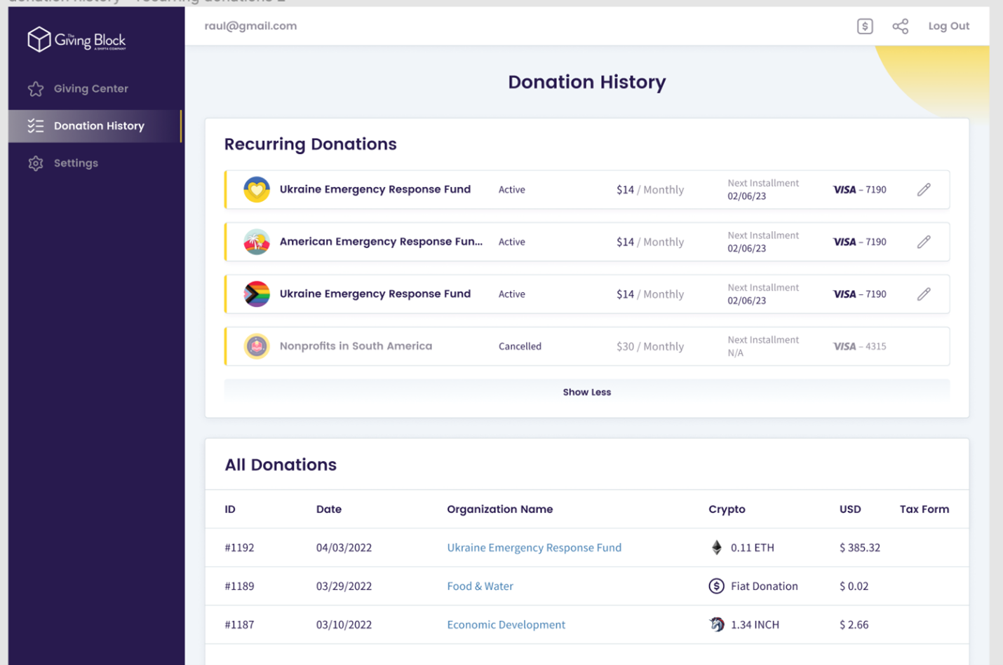Select Donation History in sidebar
The width and height of the screenshot is (1003, 665).
pos(98,126)
